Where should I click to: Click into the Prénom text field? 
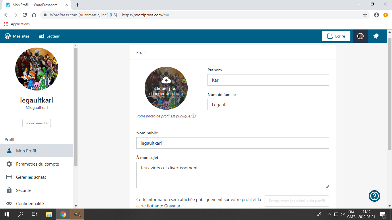268,80
